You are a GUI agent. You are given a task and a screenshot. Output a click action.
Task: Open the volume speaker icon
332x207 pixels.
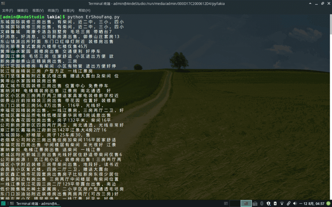point(295,203)
